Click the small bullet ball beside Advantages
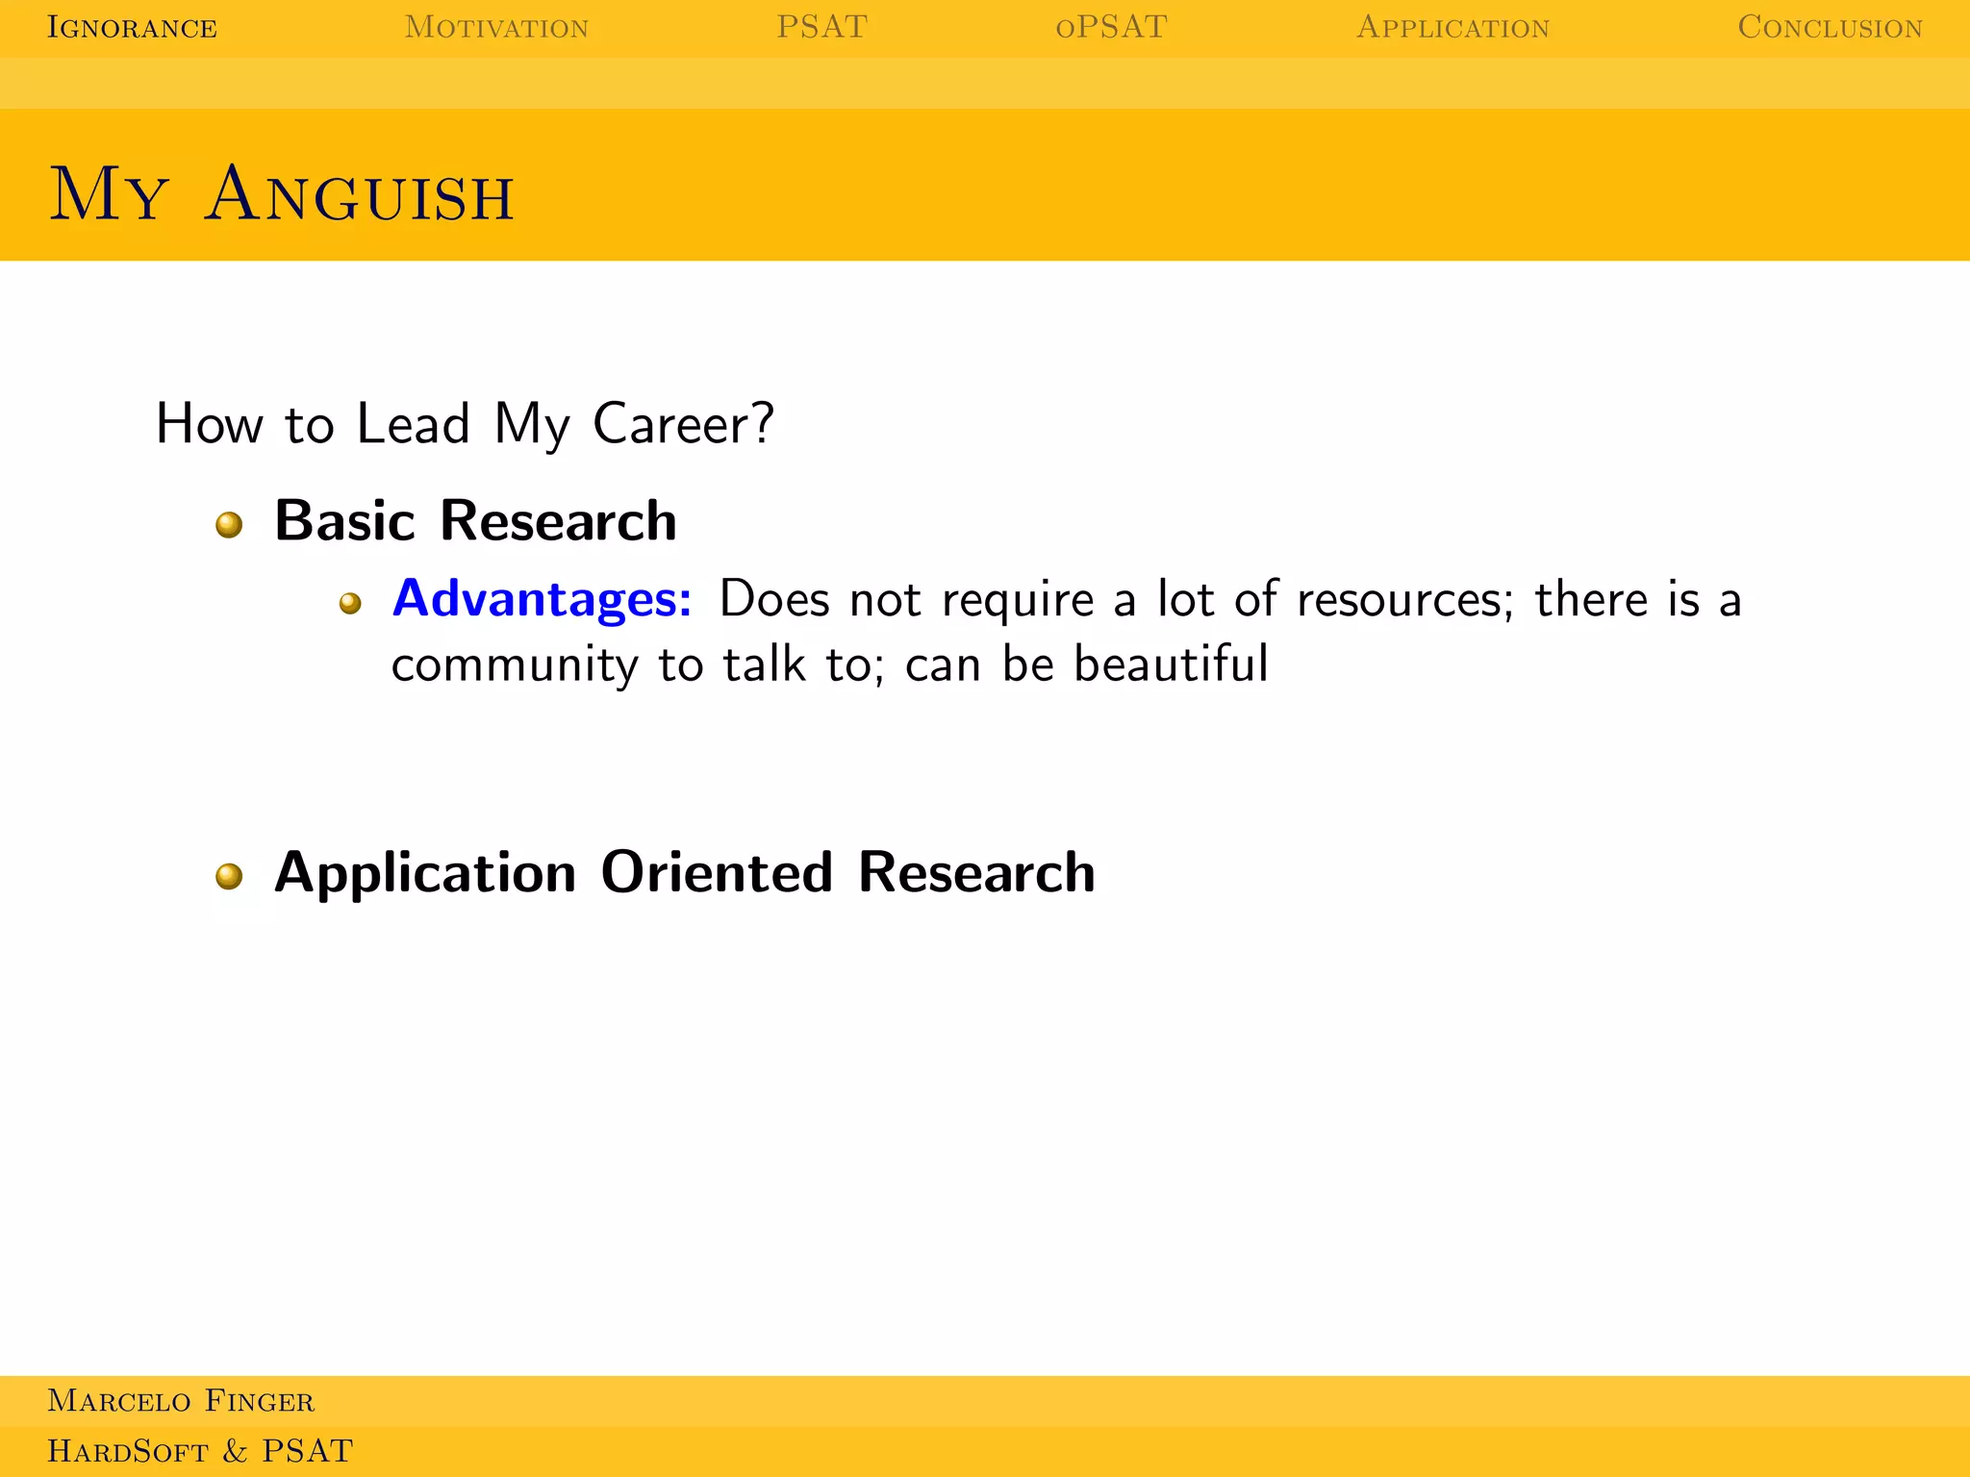 point(350,603)
